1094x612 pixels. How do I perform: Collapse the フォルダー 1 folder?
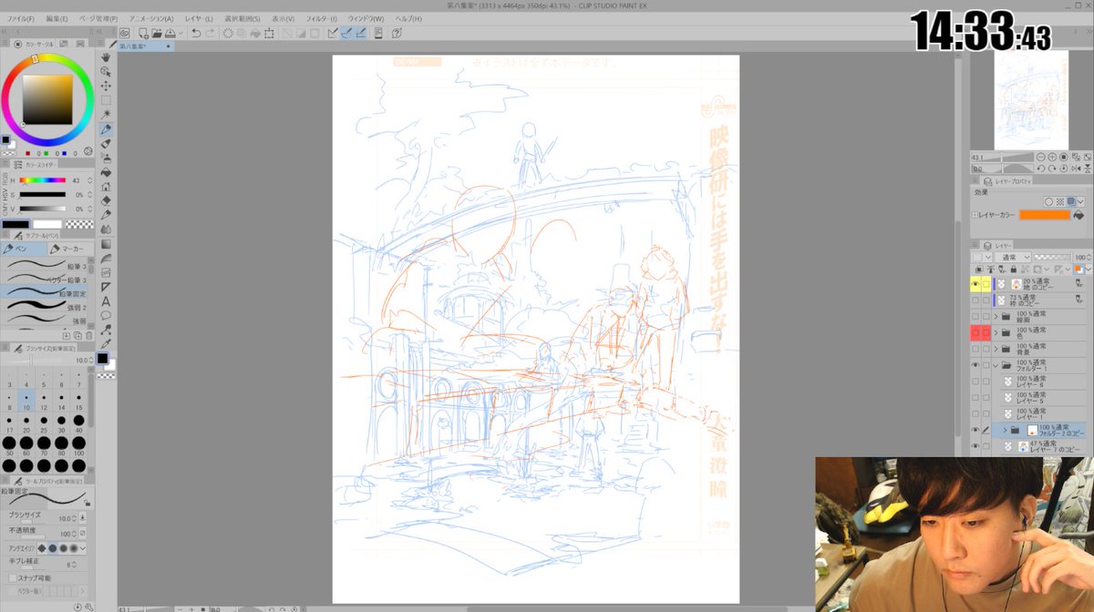click(x=996, y=364)
